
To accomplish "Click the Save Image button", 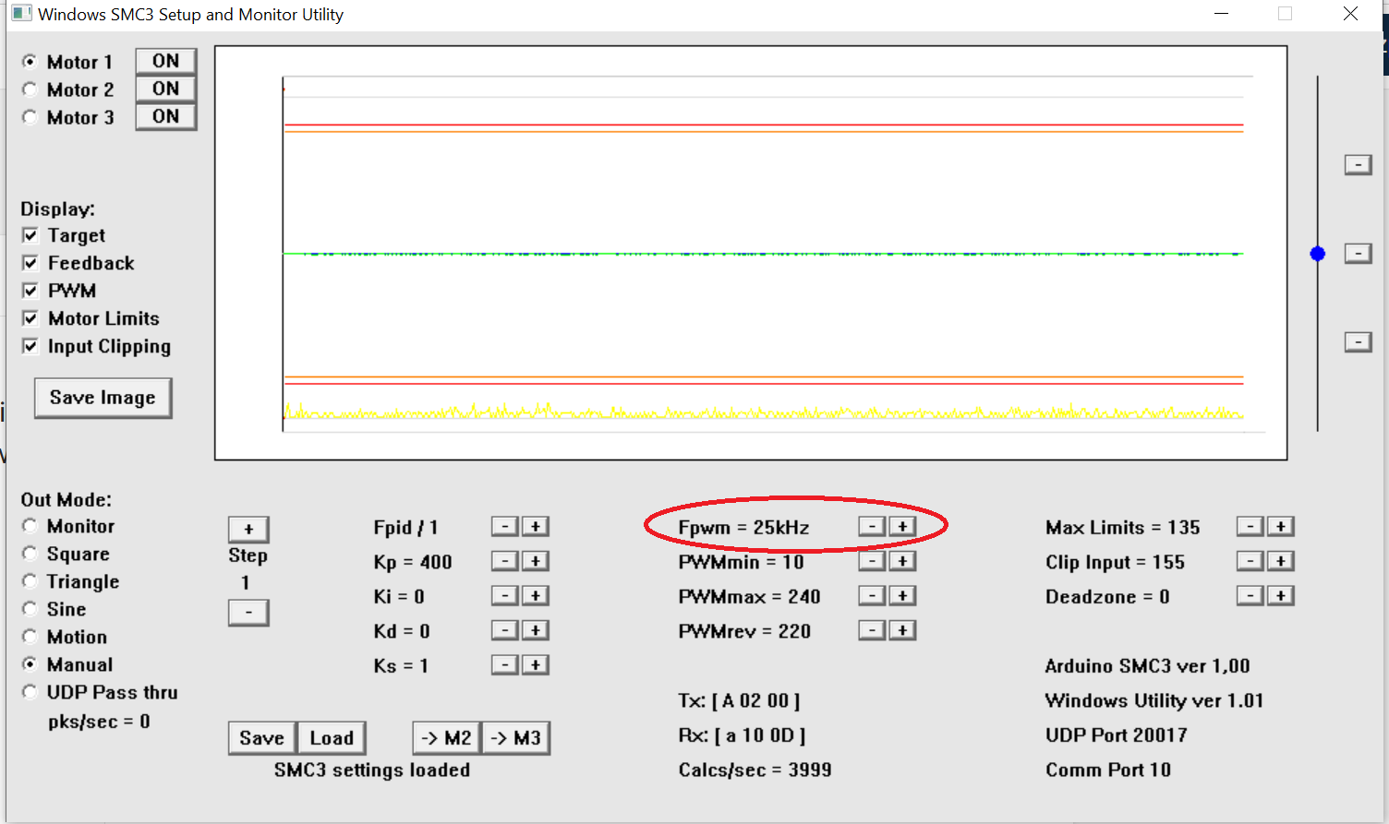I will coord(103,398).
